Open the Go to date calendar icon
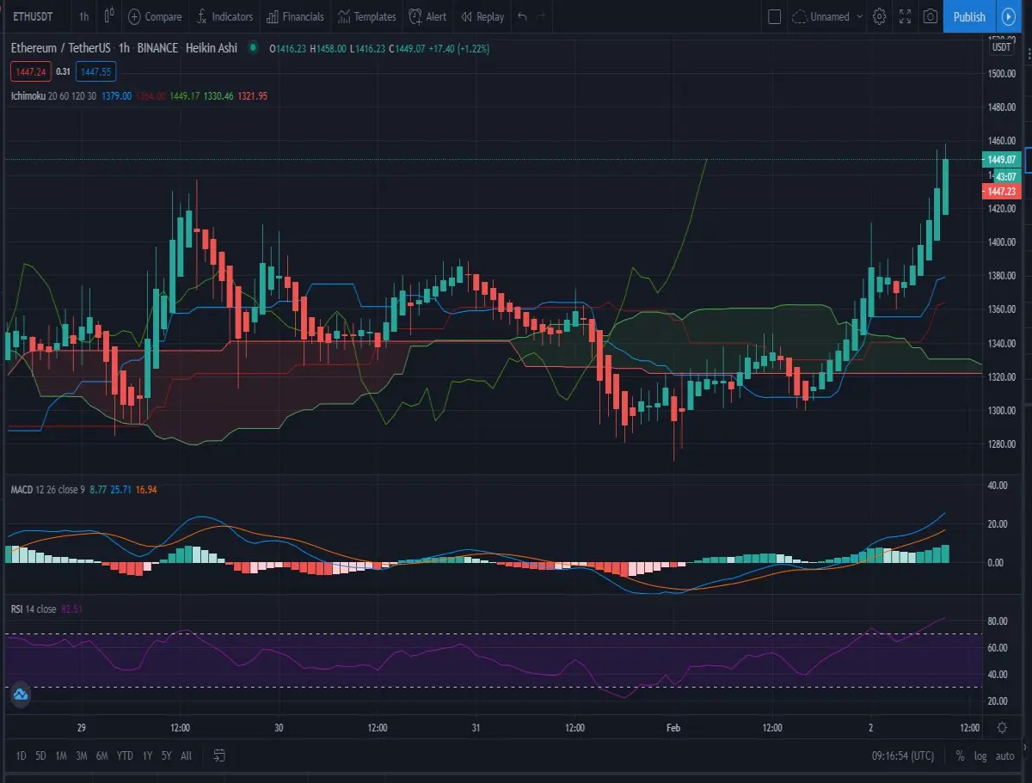Viewport: 1032px width, 783px height. [x=219, y=755]
